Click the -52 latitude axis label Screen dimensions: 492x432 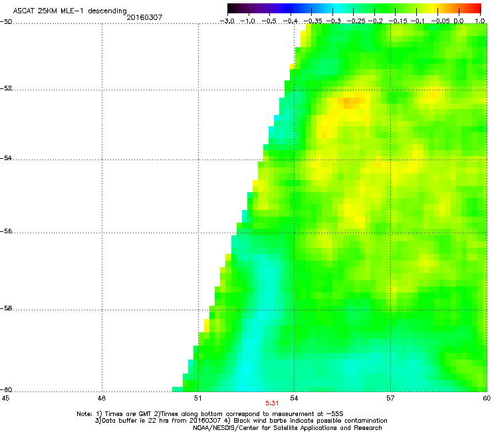[x=6, y=88]
